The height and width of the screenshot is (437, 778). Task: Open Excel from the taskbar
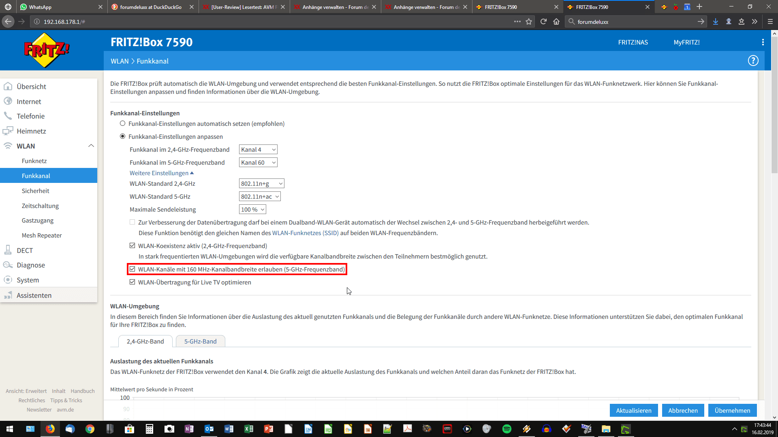[x=249, y=429]
